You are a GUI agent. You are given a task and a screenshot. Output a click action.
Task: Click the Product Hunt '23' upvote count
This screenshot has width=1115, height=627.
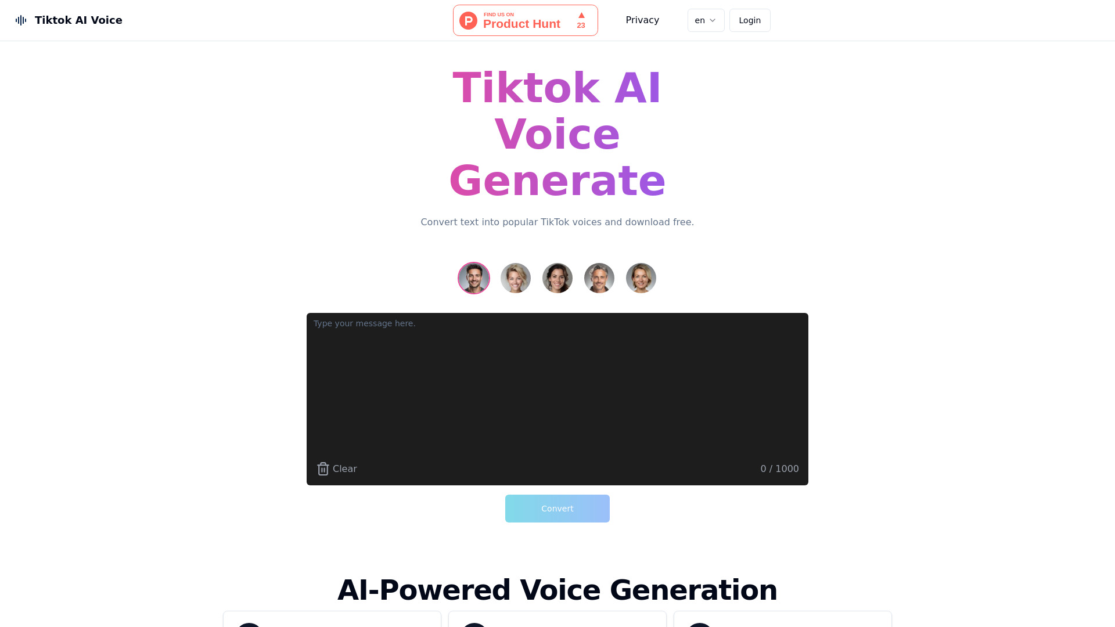click(581, 26)
